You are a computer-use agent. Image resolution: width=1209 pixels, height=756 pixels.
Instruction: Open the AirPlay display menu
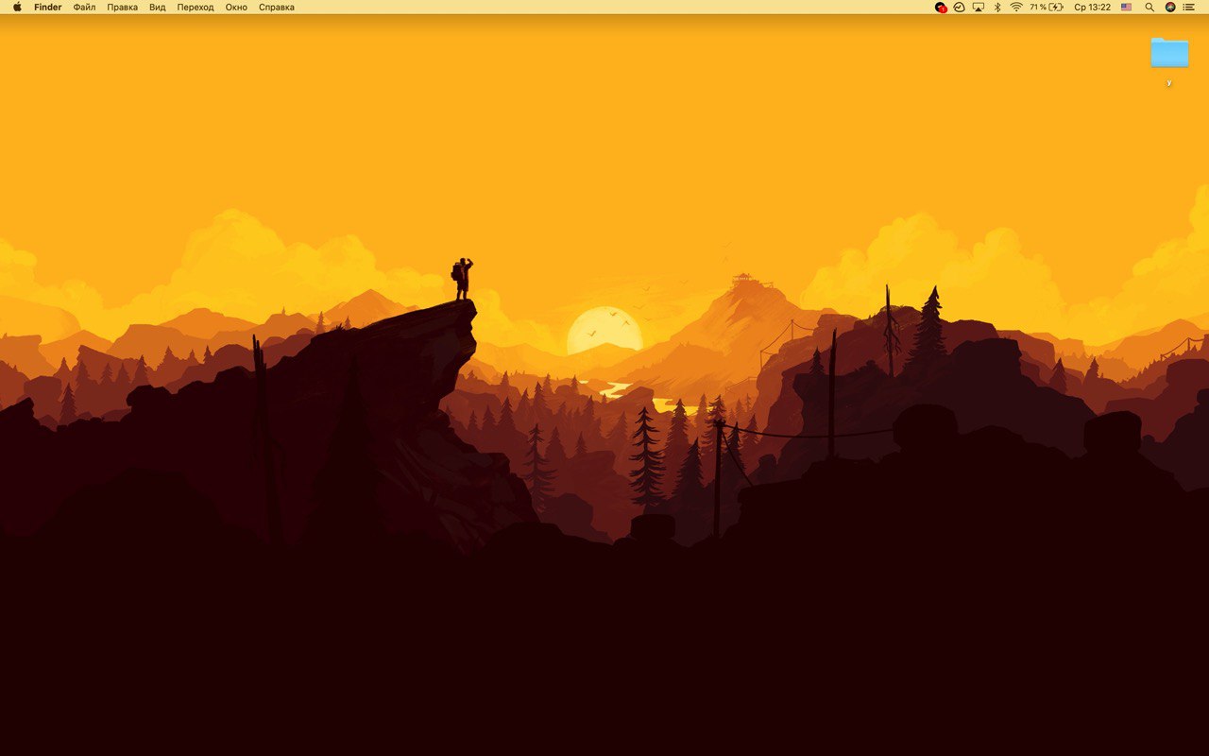979,7
